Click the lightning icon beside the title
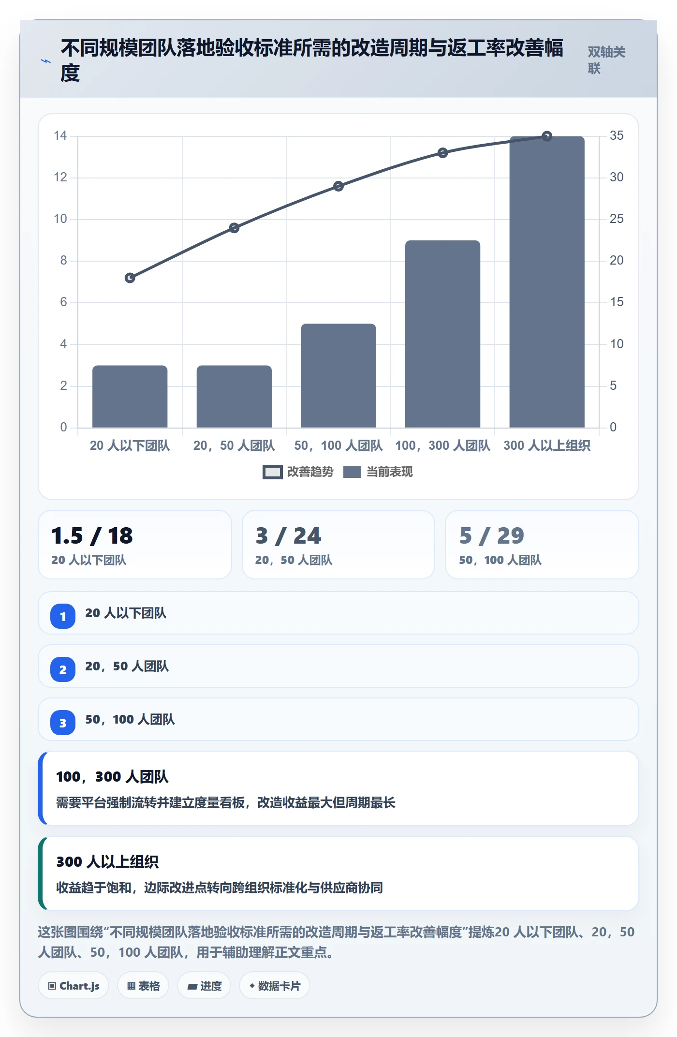 pyautogui.click(x=46, y=61)
